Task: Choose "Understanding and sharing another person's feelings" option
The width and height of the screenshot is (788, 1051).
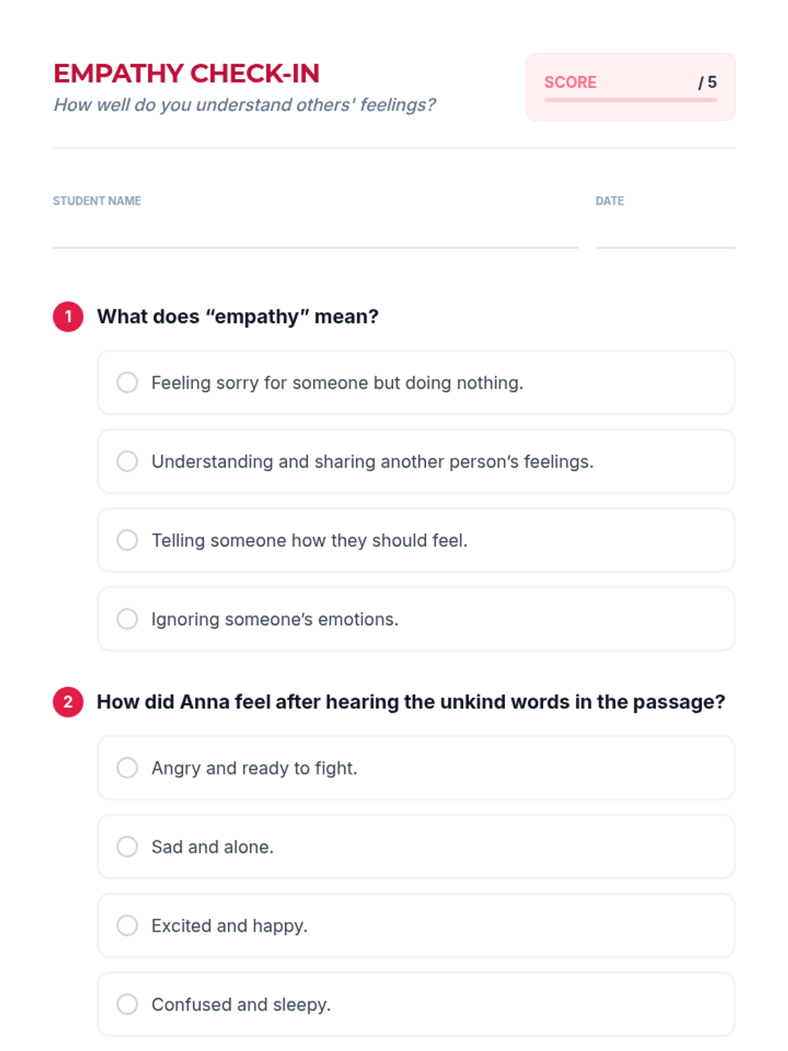Action: pyautogui.click(x=127, y=461)
